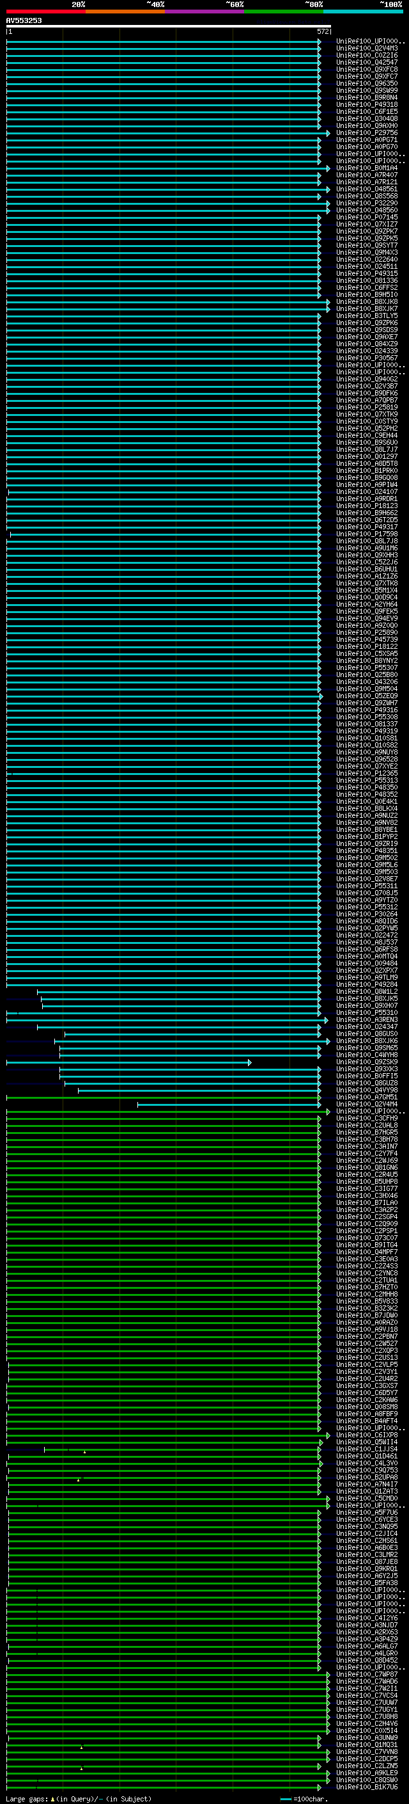This screenshot has width=409, height=1804.
Task: Select hit label UniRef100_C7WP87
Action: click(x=367, y=1673)
